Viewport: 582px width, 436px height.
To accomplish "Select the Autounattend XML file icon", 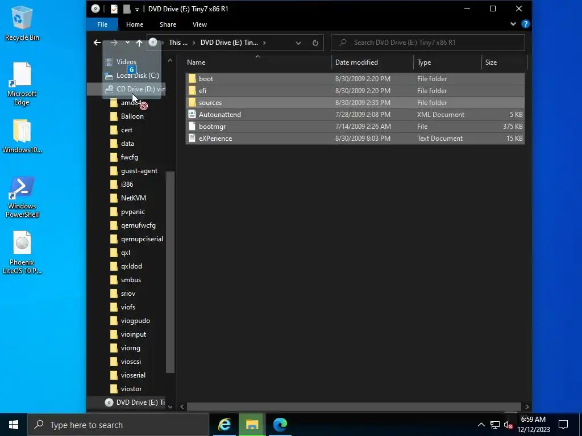I will point(192,114).
